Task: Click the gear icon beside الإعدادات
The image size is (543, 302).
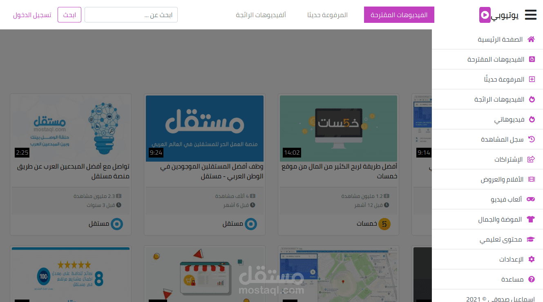Action: [532, 260]
